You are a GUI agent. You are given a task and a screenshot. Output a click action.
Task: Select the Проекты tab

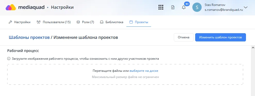[x=139, y=22]
